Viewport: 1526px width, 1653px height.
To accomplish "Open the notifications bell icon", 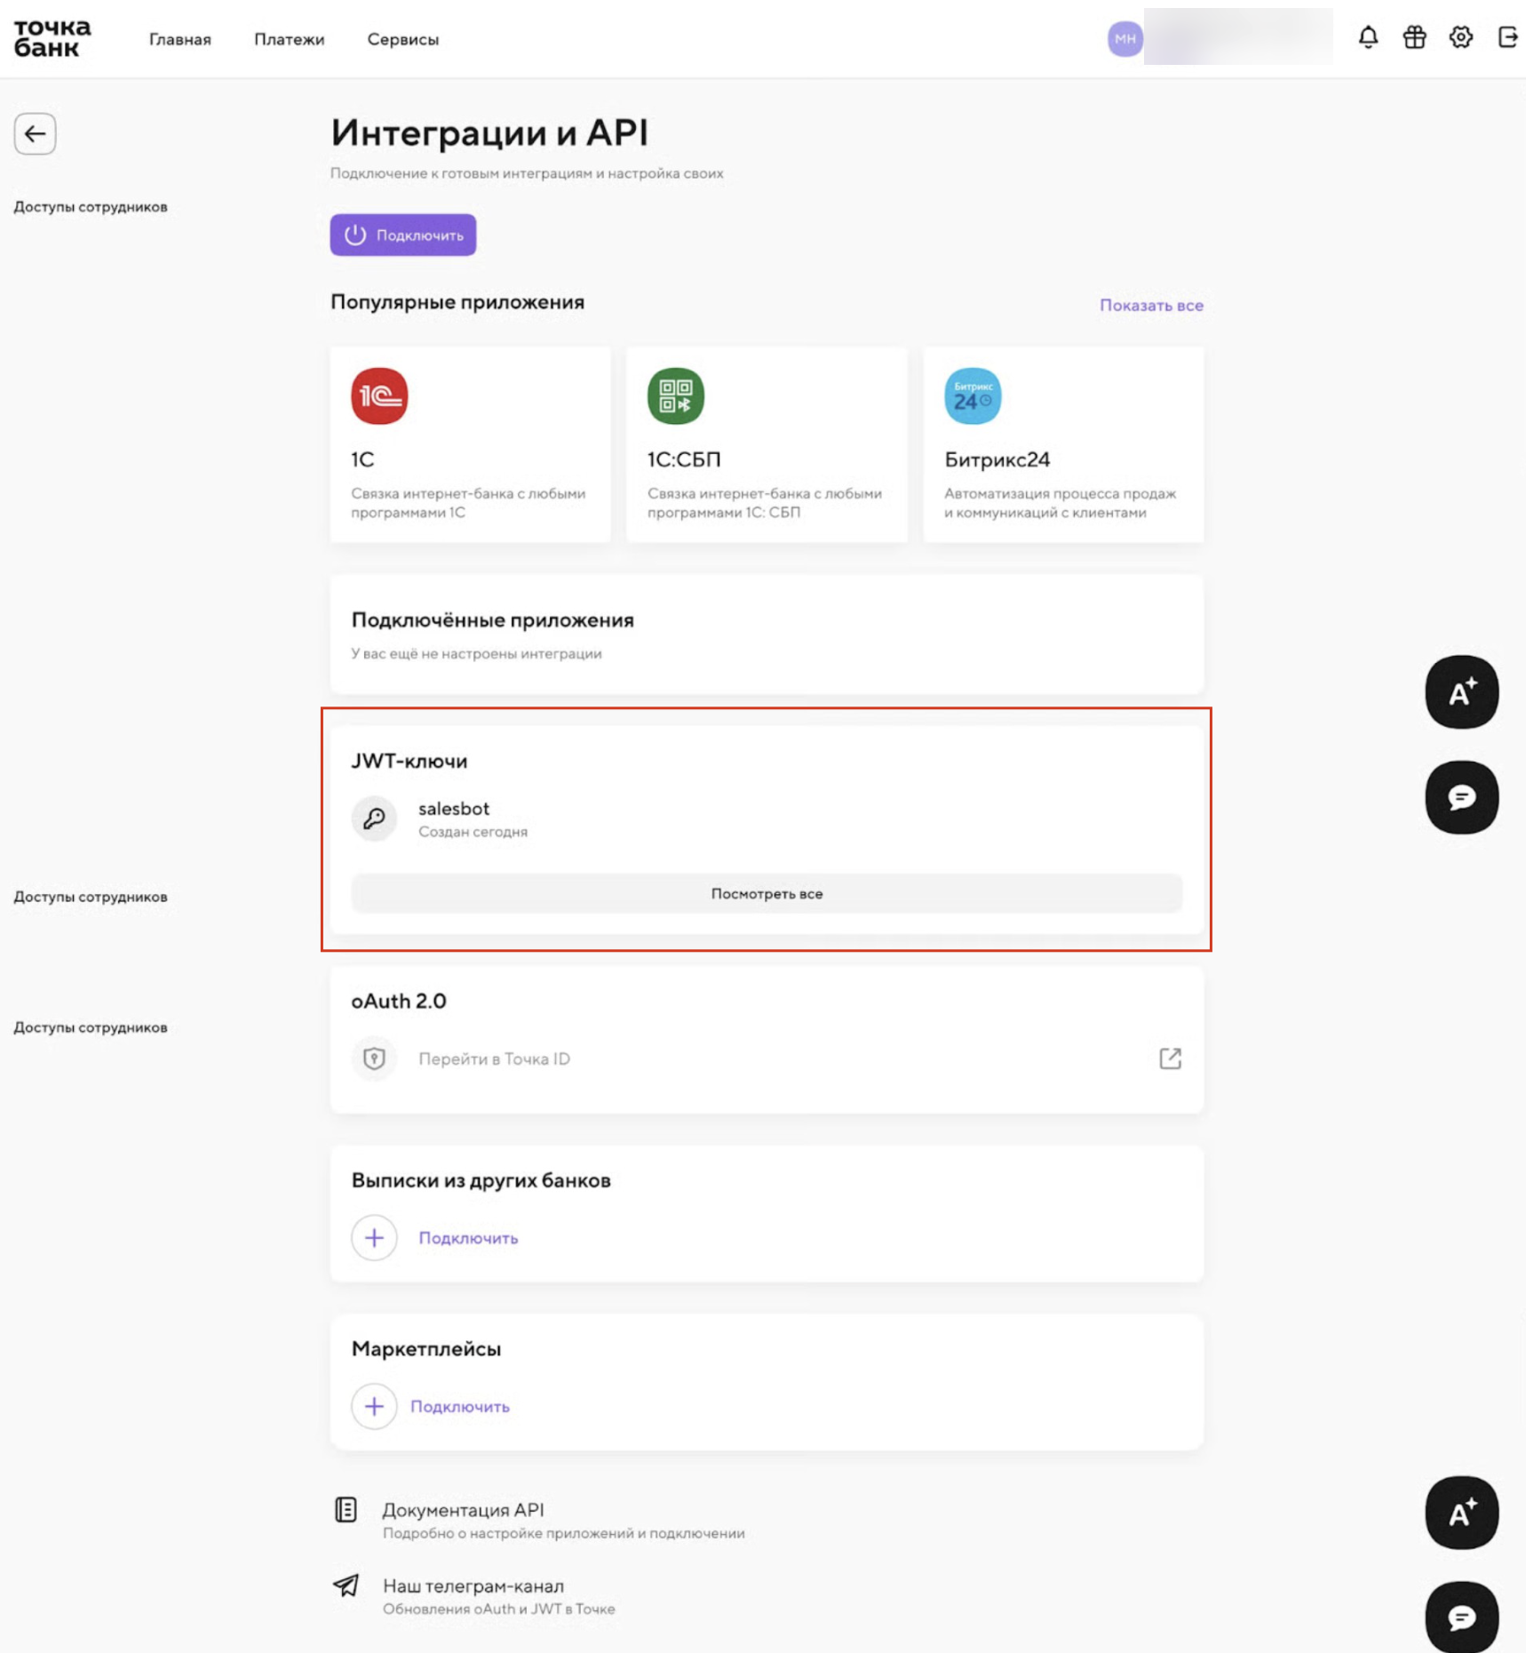I will [x=1368, y=37].
